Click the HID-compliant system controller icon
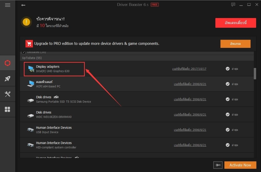 click(x=31, y=145)
